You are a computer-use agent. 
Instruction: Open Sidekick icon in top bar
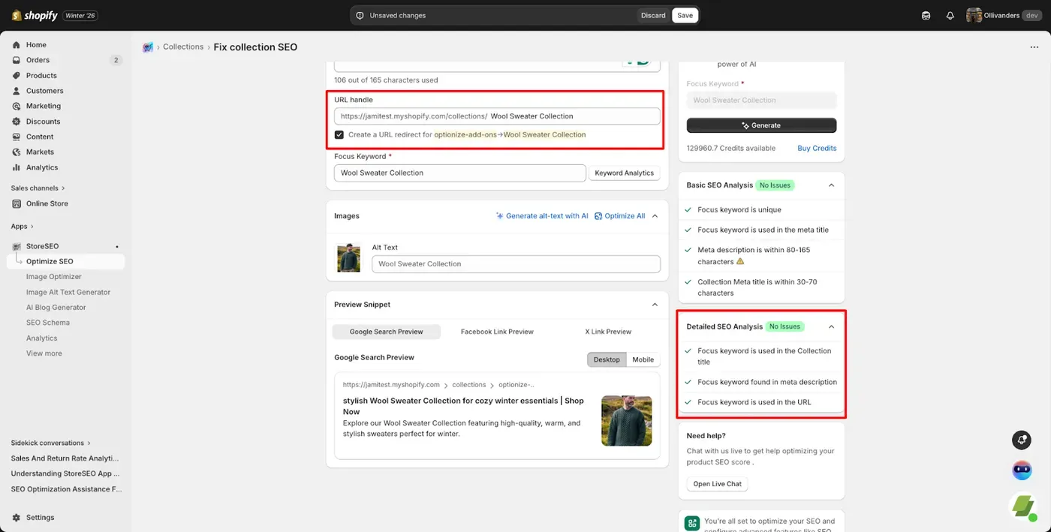point(926,15)
